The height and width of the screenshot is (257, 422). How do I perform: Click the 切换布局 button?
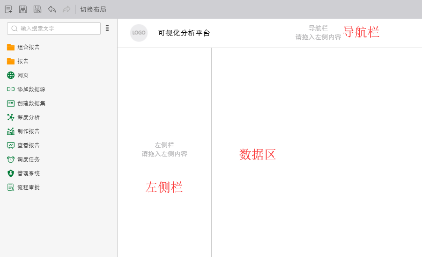pyautogui.click(x=93, y=9)
